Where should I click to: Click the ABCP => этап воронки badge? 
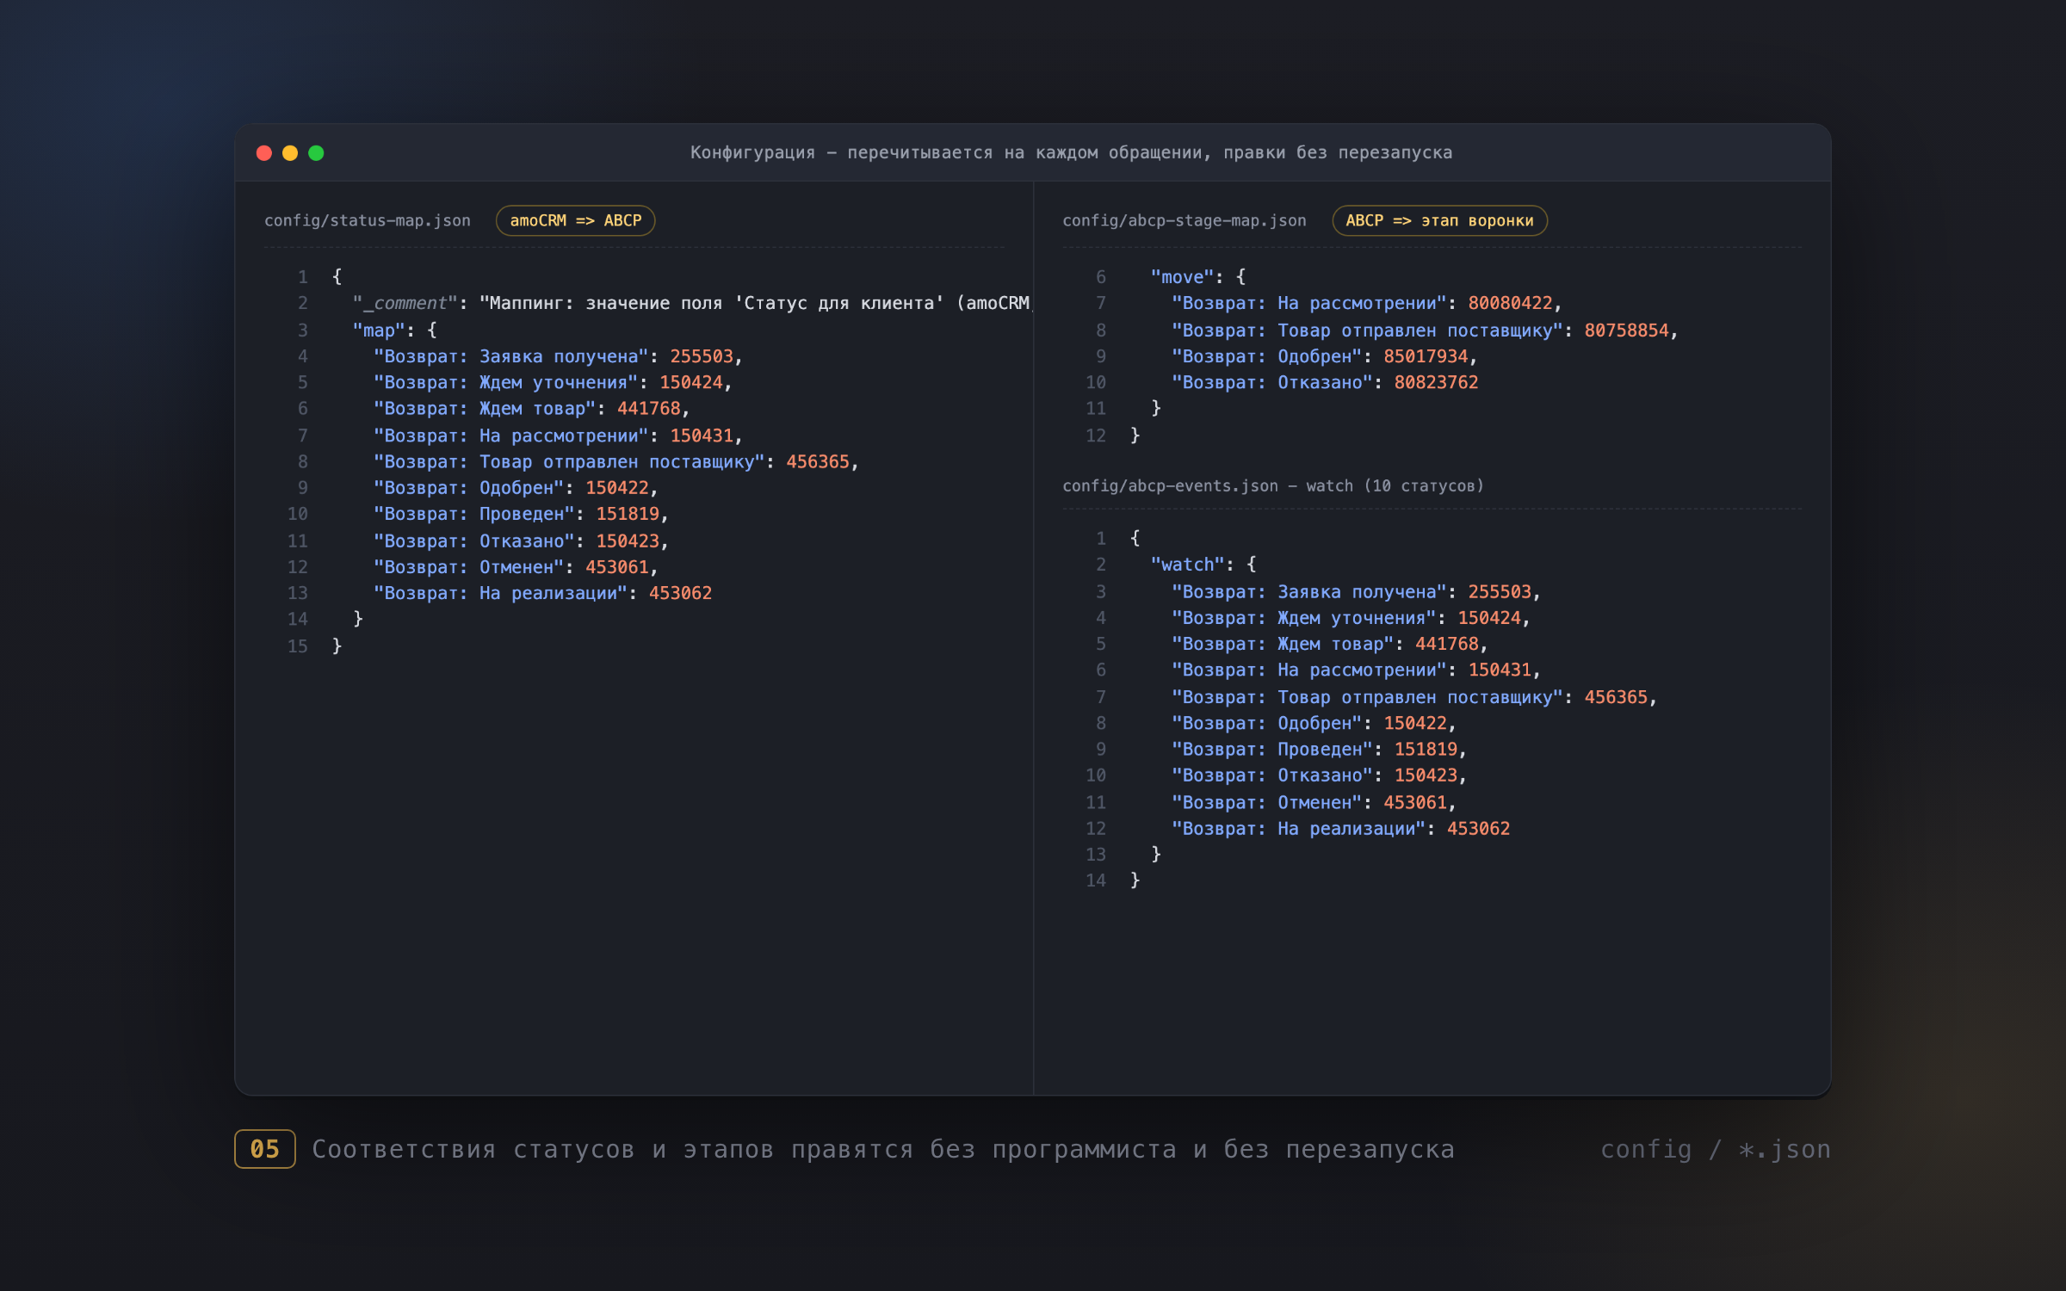coord(1439,220)
